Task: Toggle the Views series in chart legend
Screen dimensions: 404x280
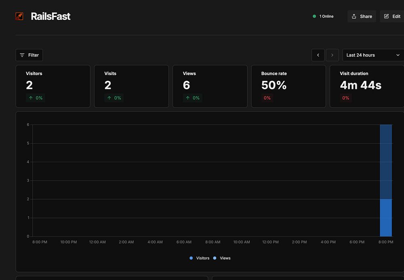Action: [x=222, y=258]
